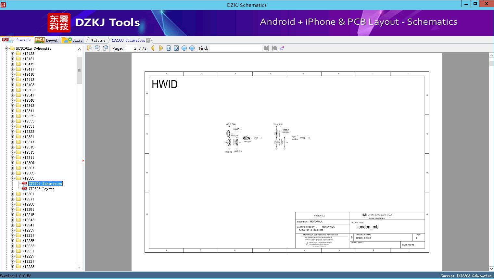Collapse the XT2303 folder

[12, 178]
